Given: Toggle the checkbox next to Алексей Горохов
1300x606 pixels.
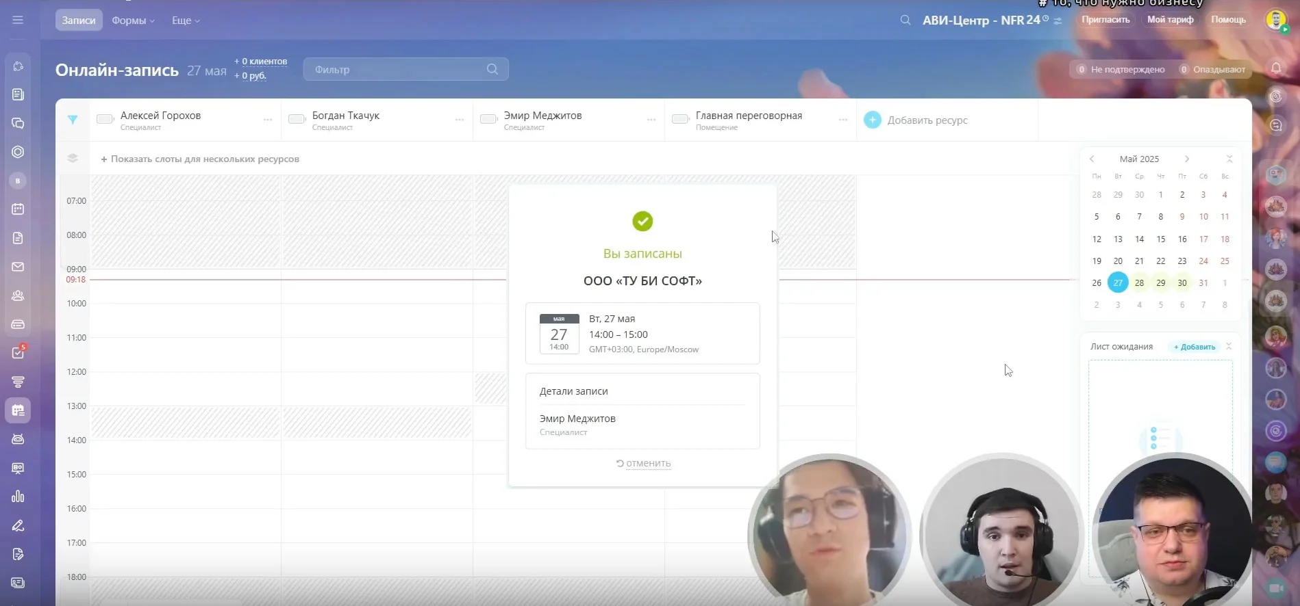Looking at the screenshot, I should click(x=105, y=119).
